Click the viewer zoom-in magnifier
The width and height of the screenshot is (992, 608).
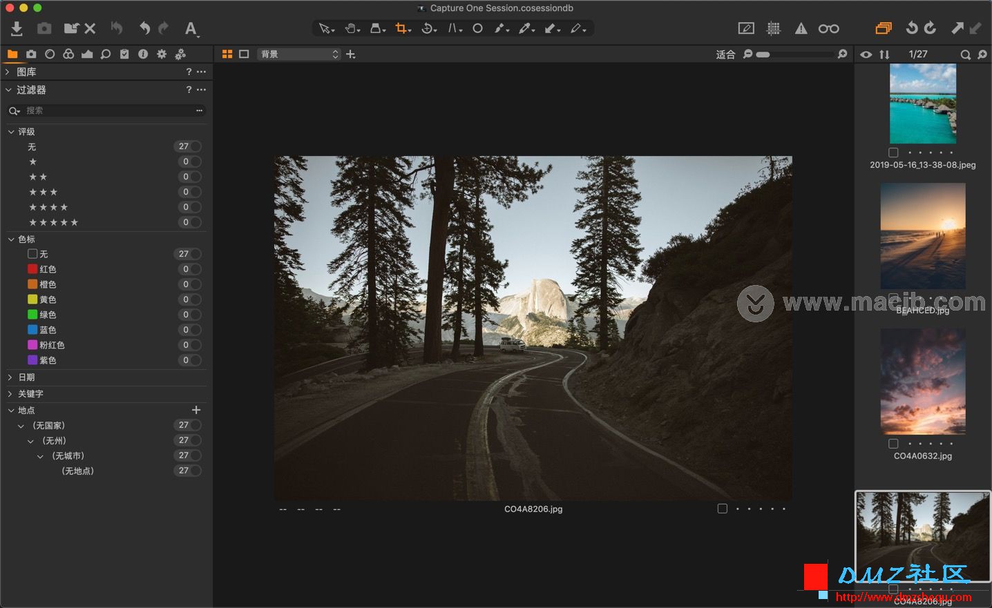[842, 54]
